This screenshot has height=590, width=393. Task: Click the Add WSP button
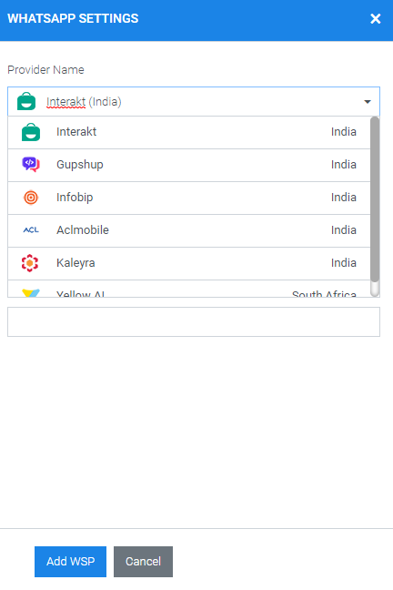(70, 562)
